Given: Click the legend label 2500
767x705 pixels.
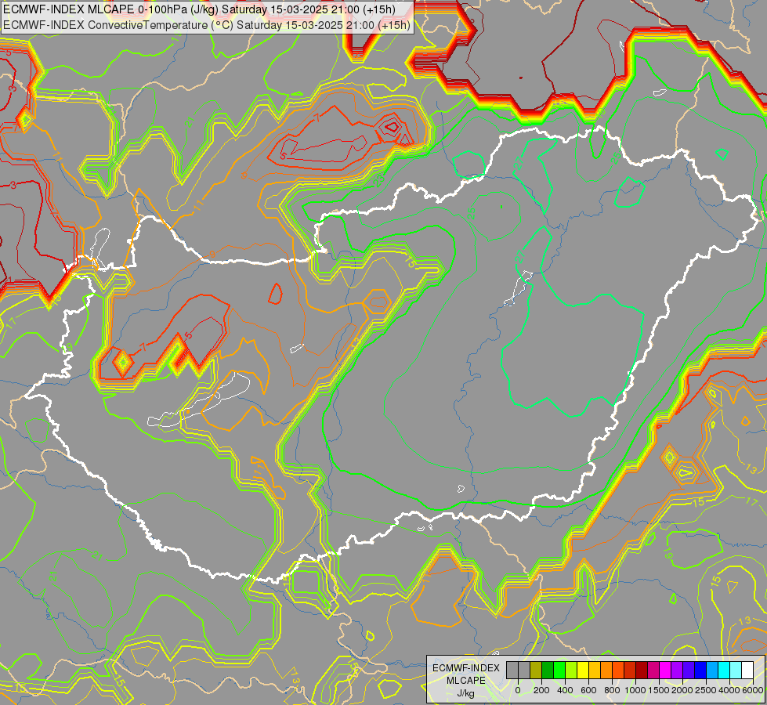Looking at the screenshot, I should point(706,690).
